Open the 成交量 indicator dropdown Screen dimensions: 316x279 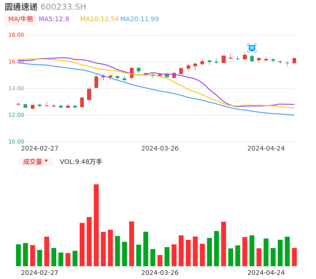35,162
